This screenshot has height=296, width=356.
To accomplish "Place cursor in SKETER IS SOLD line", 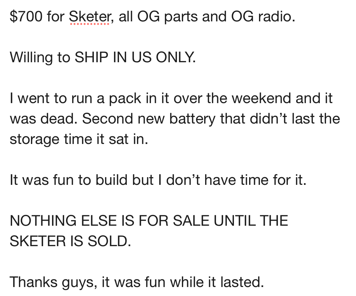I will (70, 241).
